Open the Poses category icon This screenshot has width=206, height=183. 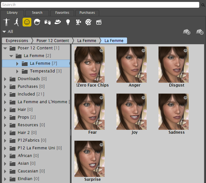[16, 22]
